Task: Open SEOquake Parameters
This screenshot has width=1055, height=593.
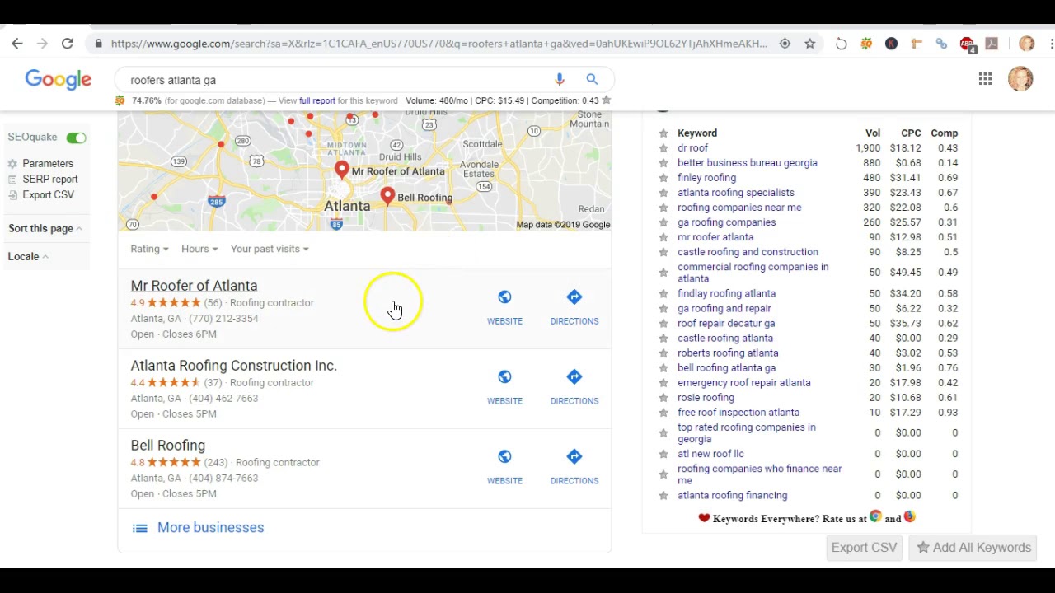Action: click(x=48, y=164)
